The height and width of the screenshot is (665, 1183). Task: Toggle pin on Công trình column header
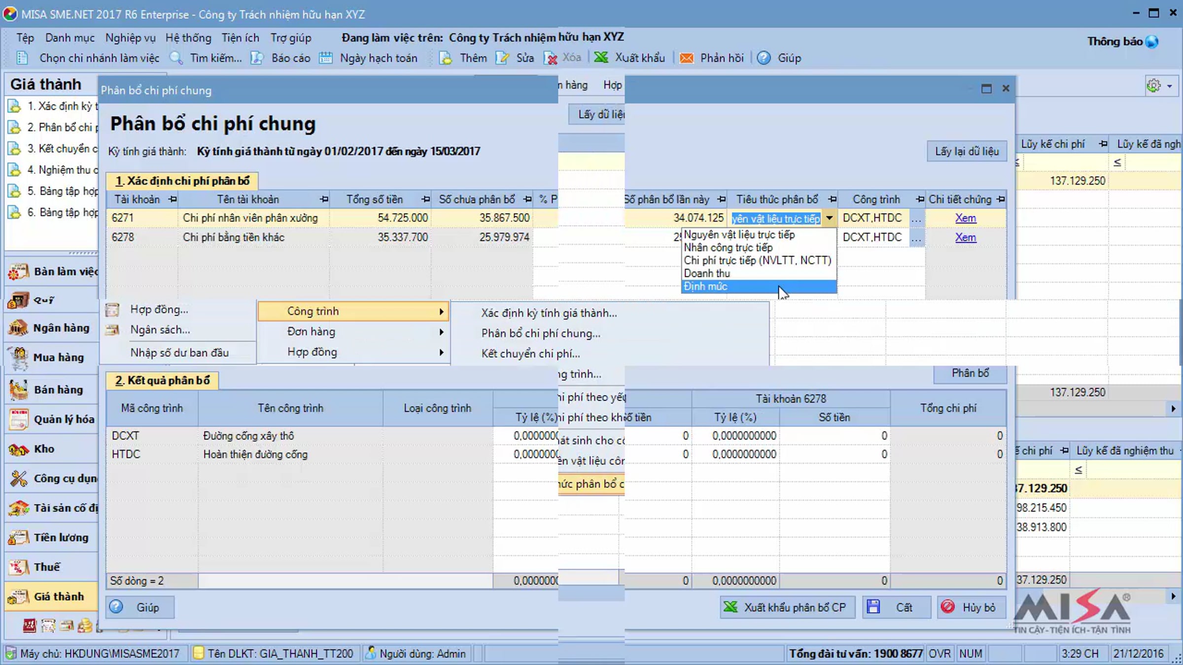[x=920, y=199]
